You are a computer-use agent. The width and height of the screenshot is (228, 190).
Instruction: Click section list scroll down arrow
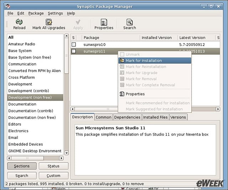[67, 153]
